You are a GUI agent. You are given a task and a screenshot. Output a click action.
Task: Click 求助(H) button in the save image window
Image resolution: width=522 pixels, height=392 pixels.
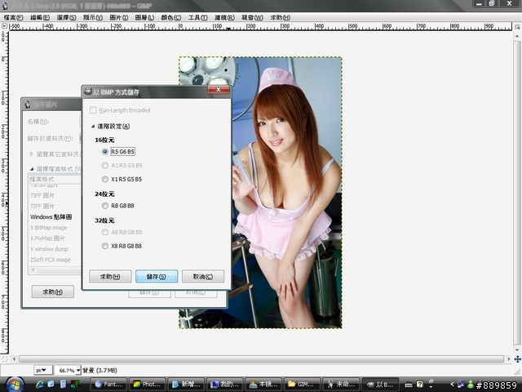coord(52,292)
